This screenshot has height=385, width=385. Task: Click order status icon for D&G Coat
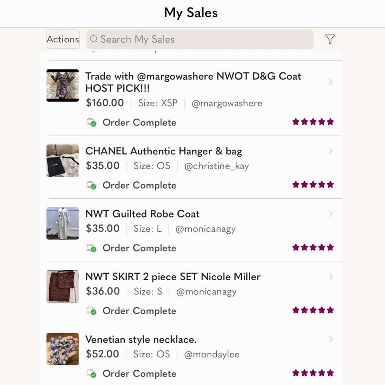91,122
